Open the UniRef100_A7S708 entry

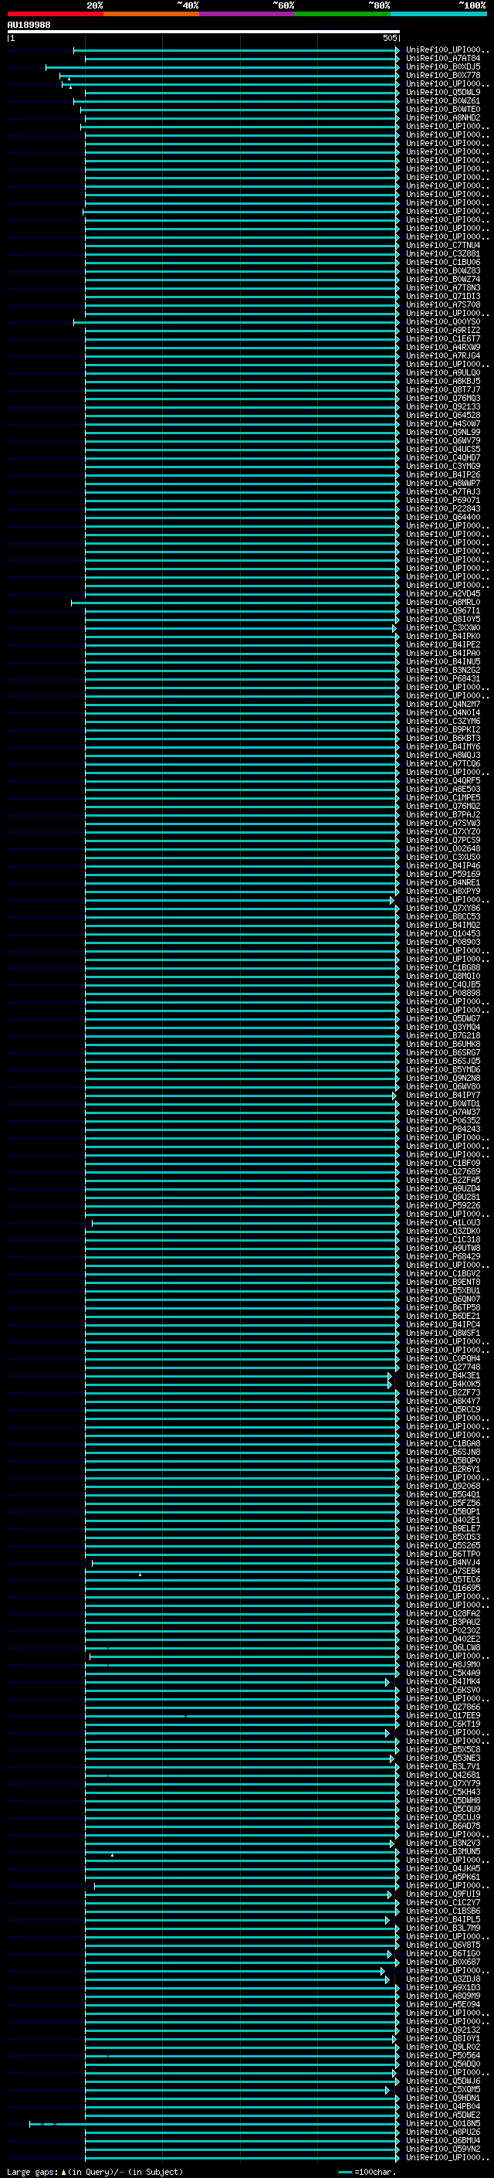click(x=443, y=304)
